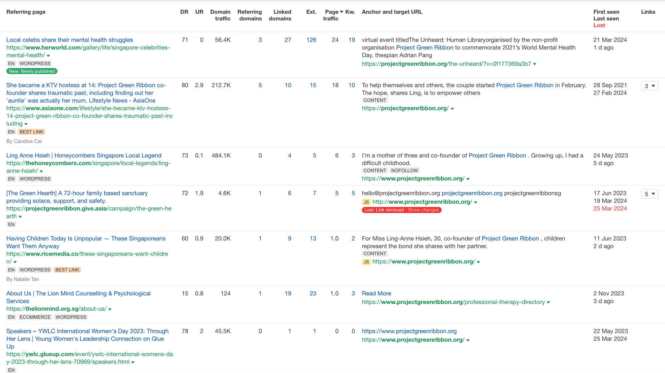
Task: Click Lost: Link removed Show changes badge
Action: [401, 210]
